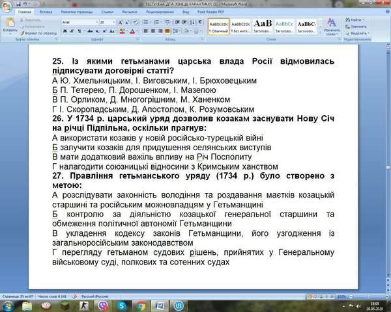Click Copy (Копировать) button

[32, 27]
